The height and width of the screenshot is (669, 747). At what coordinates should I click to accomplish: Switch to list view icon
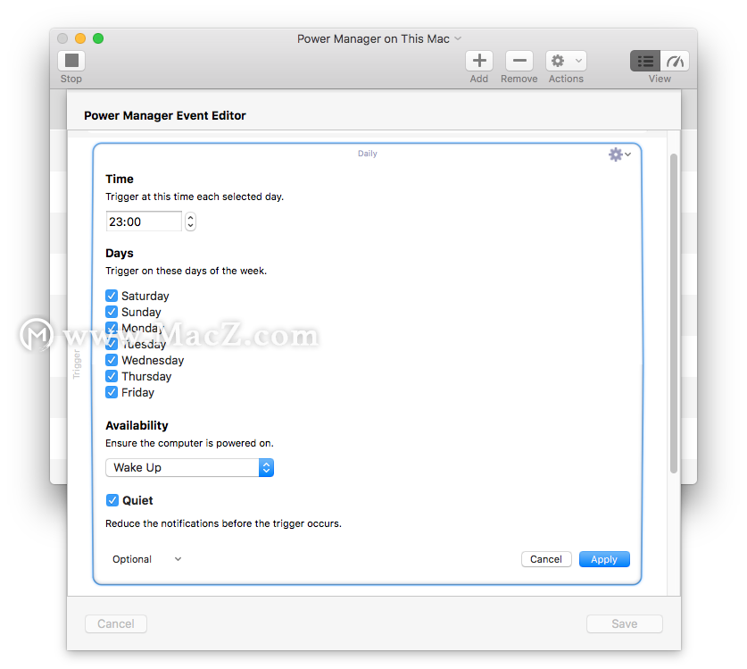(645, 61)
